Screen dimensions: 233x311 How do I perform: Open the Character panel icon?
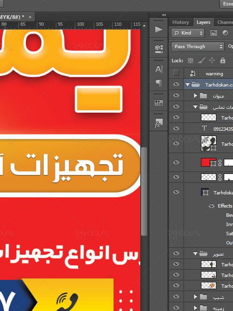click(x=159, y=69)
